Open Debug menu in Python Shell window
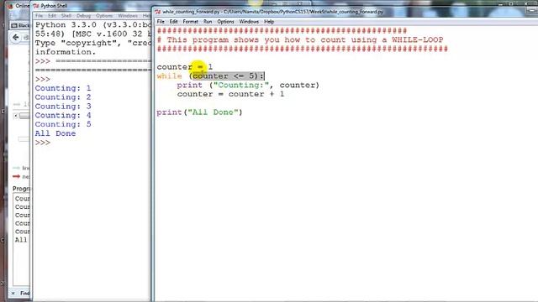Viewport: 538px width, 302px height. click(x=83, y=16)
